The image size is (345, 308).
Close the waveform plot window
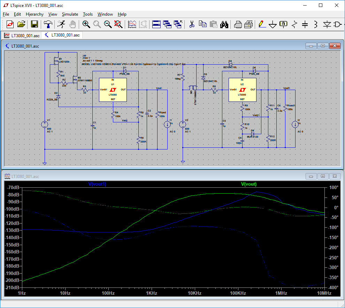pos(335,176)
